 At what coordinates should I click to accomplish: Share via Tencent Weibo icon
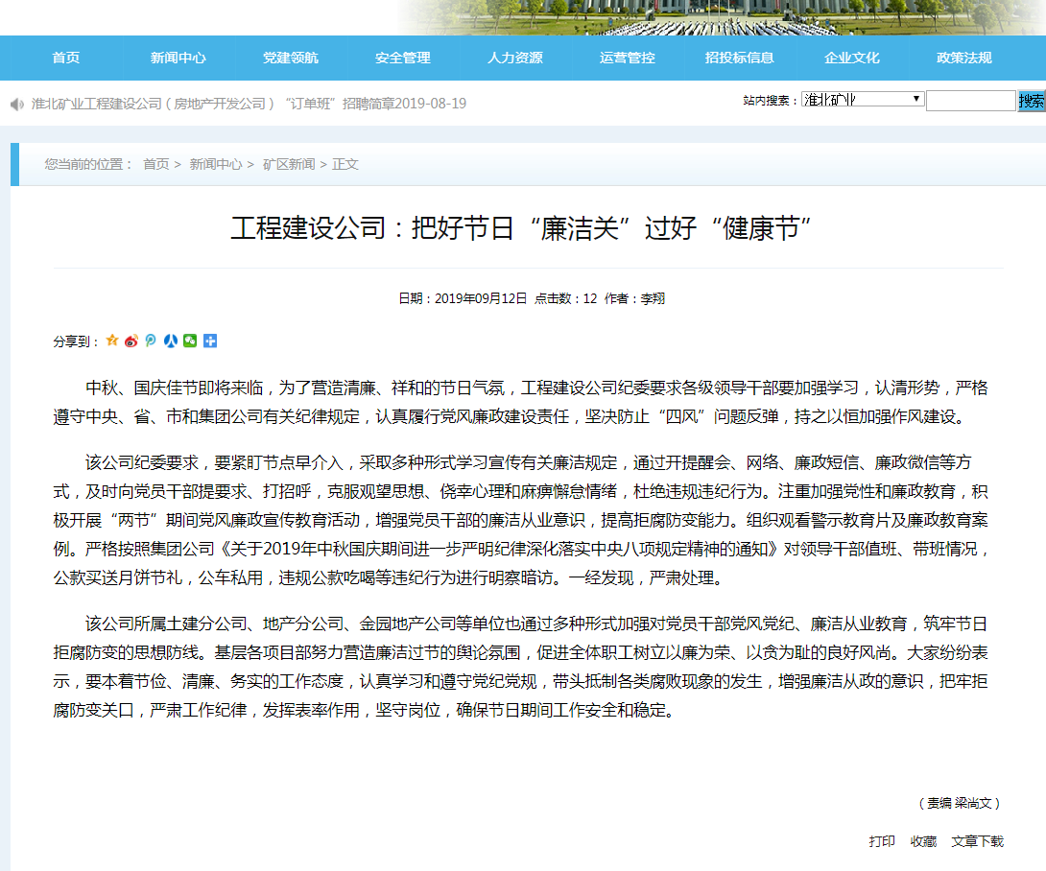151,341
